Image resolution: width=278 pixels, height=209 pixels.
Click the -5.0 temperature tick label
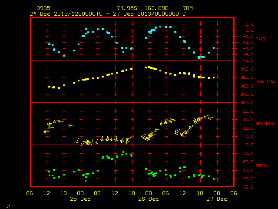(248, 61)
